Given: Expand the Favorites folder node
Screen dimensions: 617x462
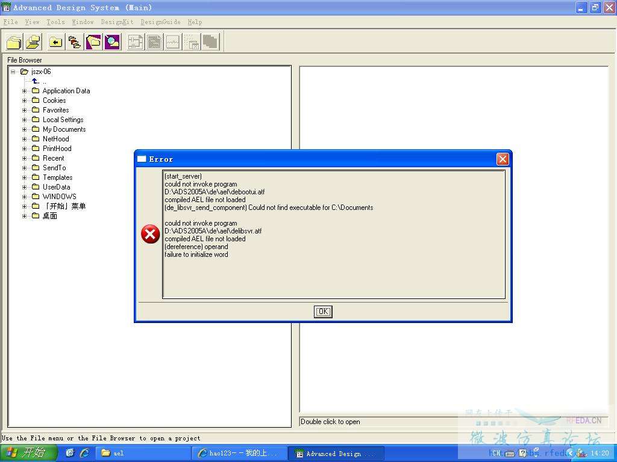Looking at the screenshot, I should [x=24, y=110].
